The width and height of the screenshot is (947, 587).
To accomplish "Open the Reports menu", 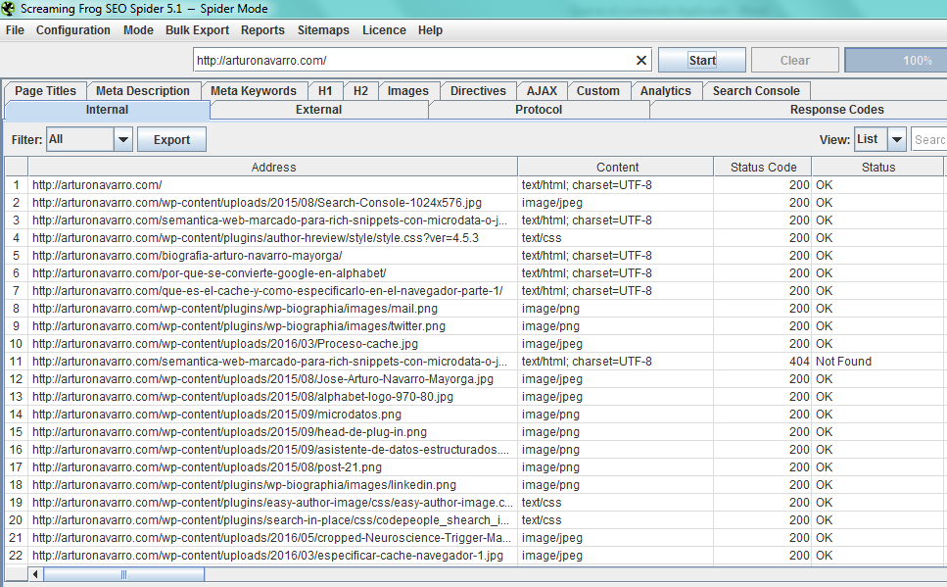I will pyautogui.click(x=262, y=30).
